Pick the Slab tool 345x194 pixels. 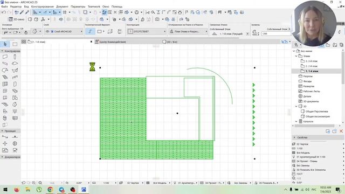click(x=15, y=64)
